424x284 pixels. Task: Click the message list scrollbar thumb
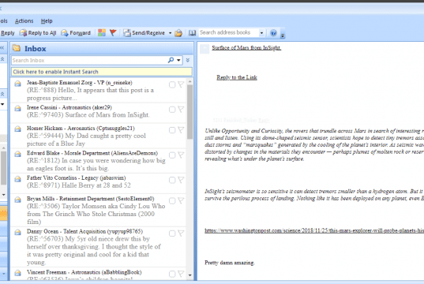pyautogui.click(x=189, y=112)
